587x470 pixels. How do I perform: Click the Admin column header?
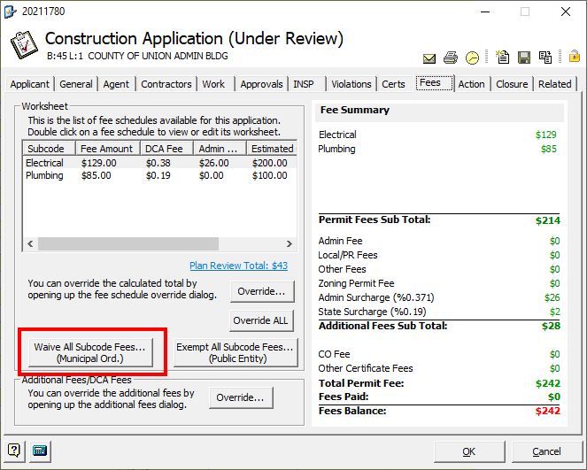(220, 149)
